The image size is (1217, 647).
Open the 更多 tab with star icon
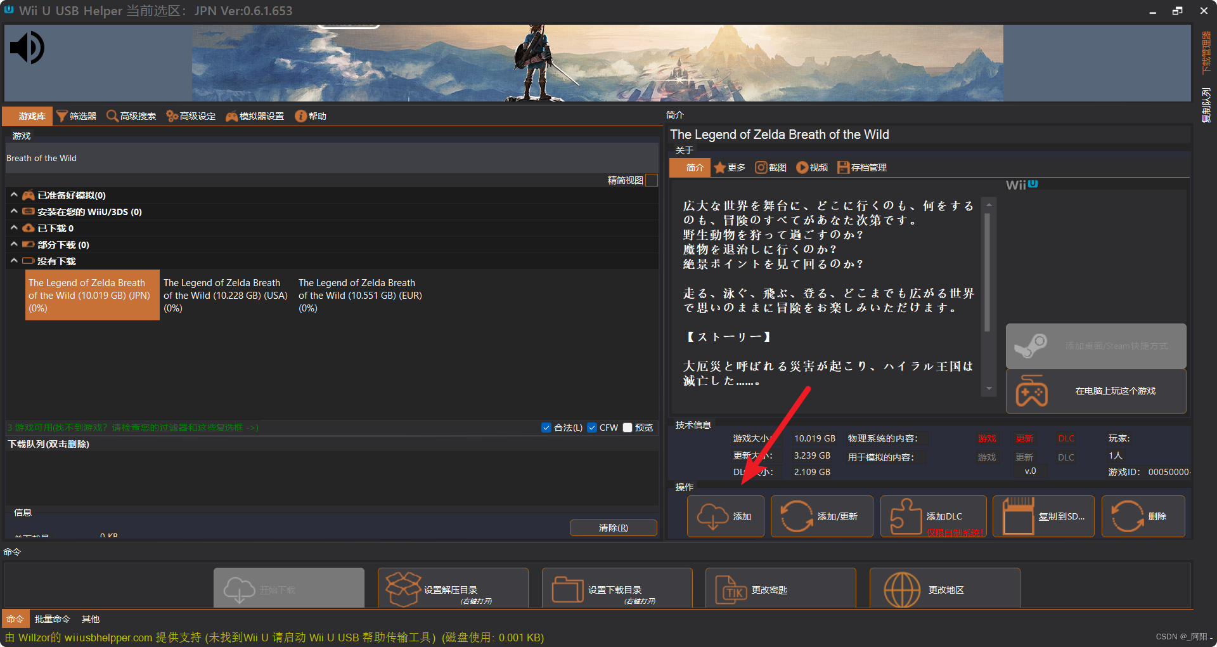click(730, 167)
